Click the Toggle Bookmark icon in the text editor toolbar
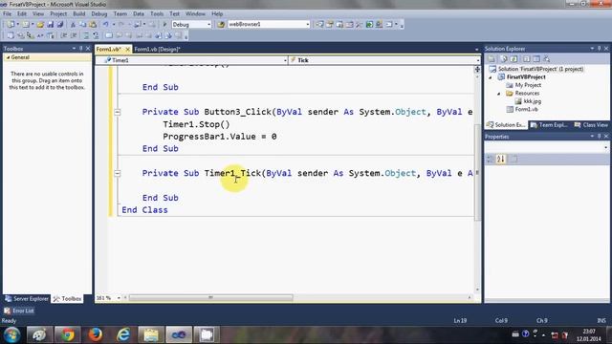 point(109,36)
